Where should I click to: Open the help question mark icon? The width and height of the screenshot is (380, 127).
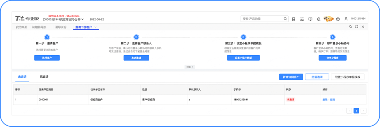[x=338, y=19]
